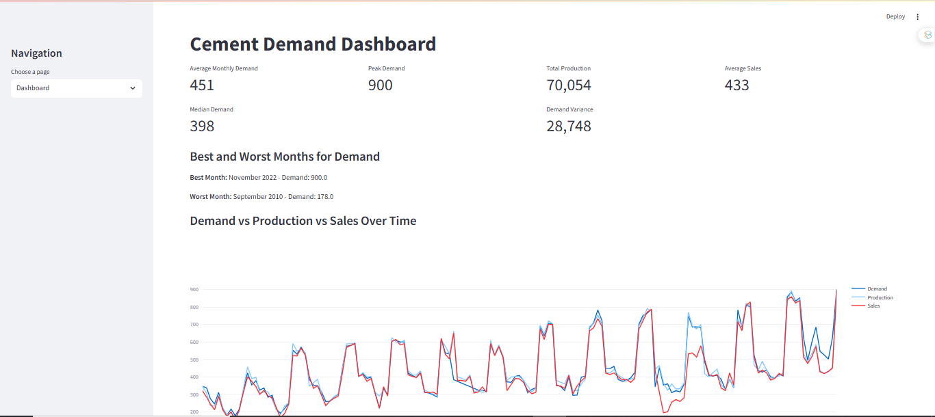
Task: Click the dropdown chevron next to Dashboard
Action: (133, 88)
